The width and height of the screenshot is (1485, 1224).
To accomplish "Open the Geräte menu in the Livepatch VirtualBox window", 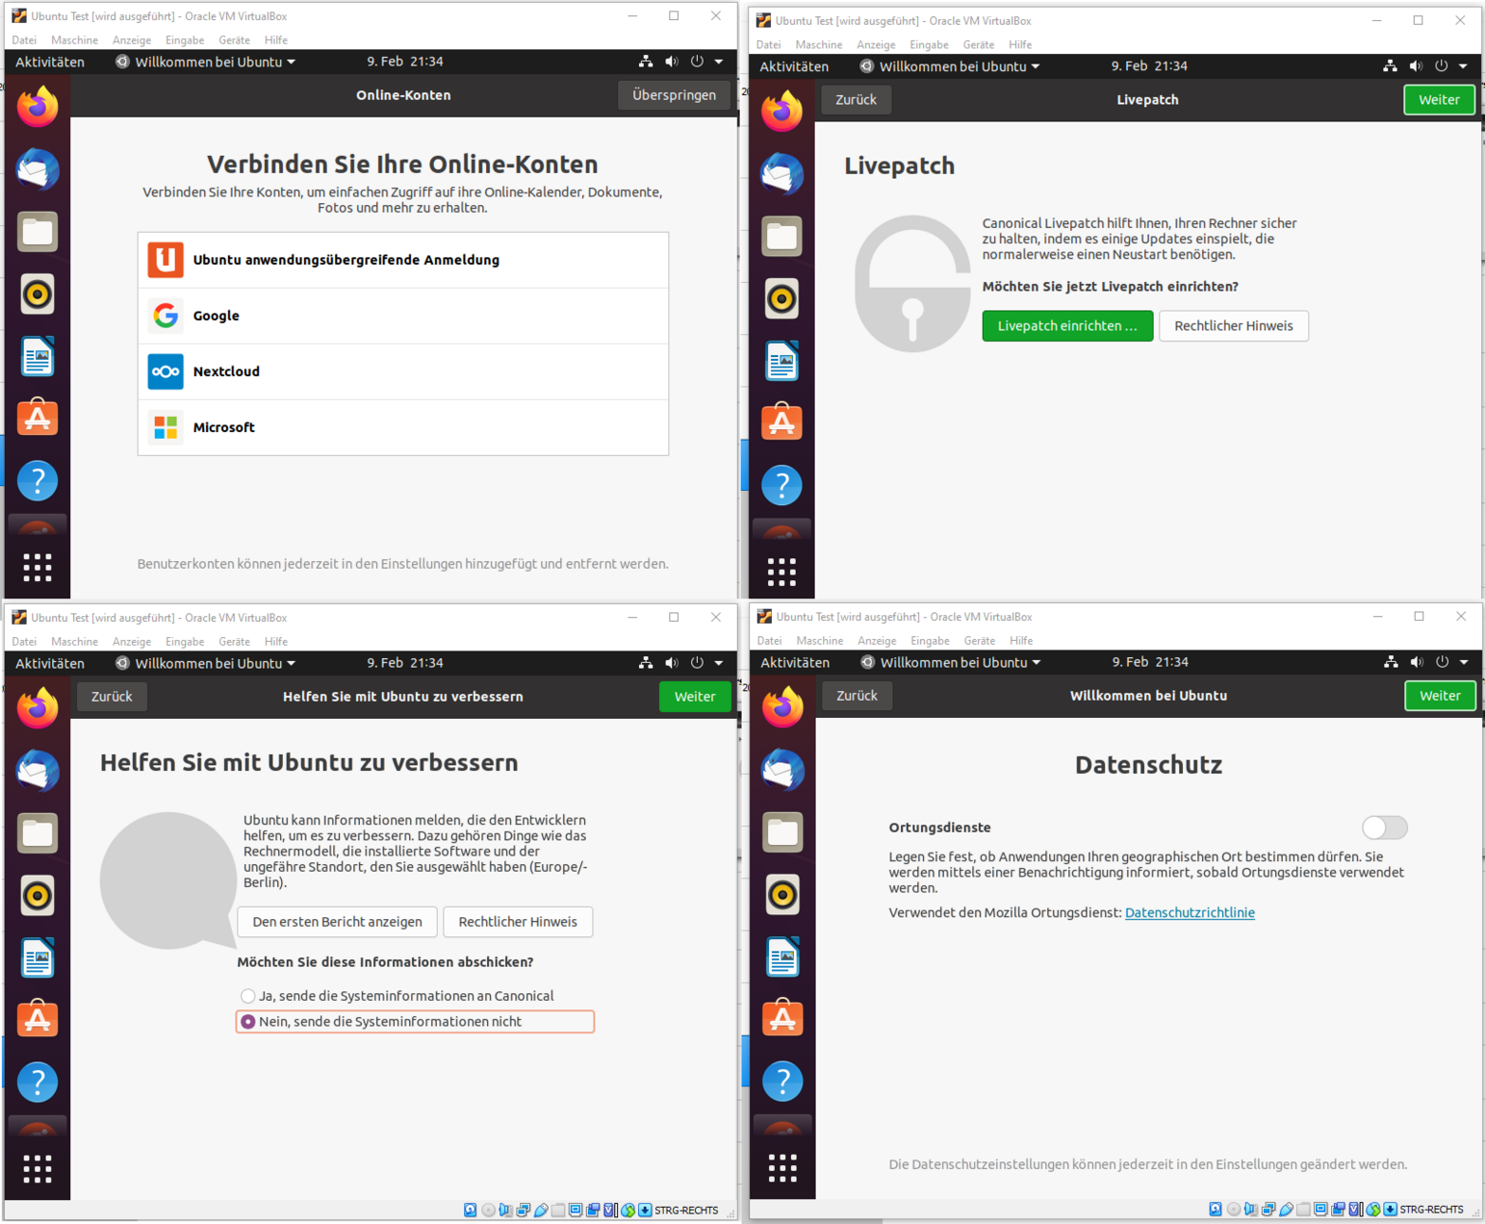I will tap(978, 45).
